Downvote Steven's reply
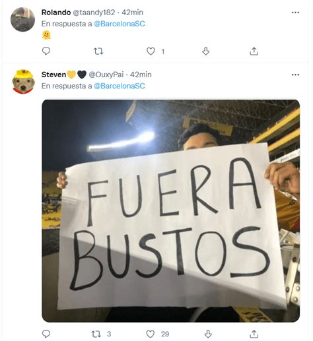Viewport: 313px width, 341px height. click(208, 334)
